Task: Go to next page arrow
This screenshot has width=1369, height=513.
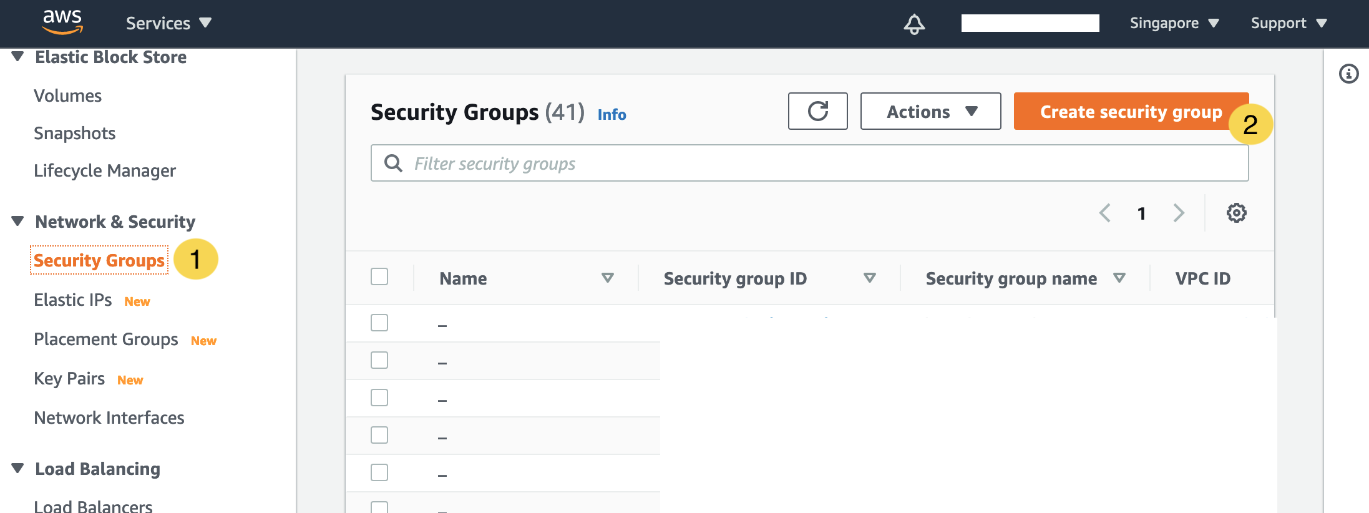Action: click(1178, 213)
